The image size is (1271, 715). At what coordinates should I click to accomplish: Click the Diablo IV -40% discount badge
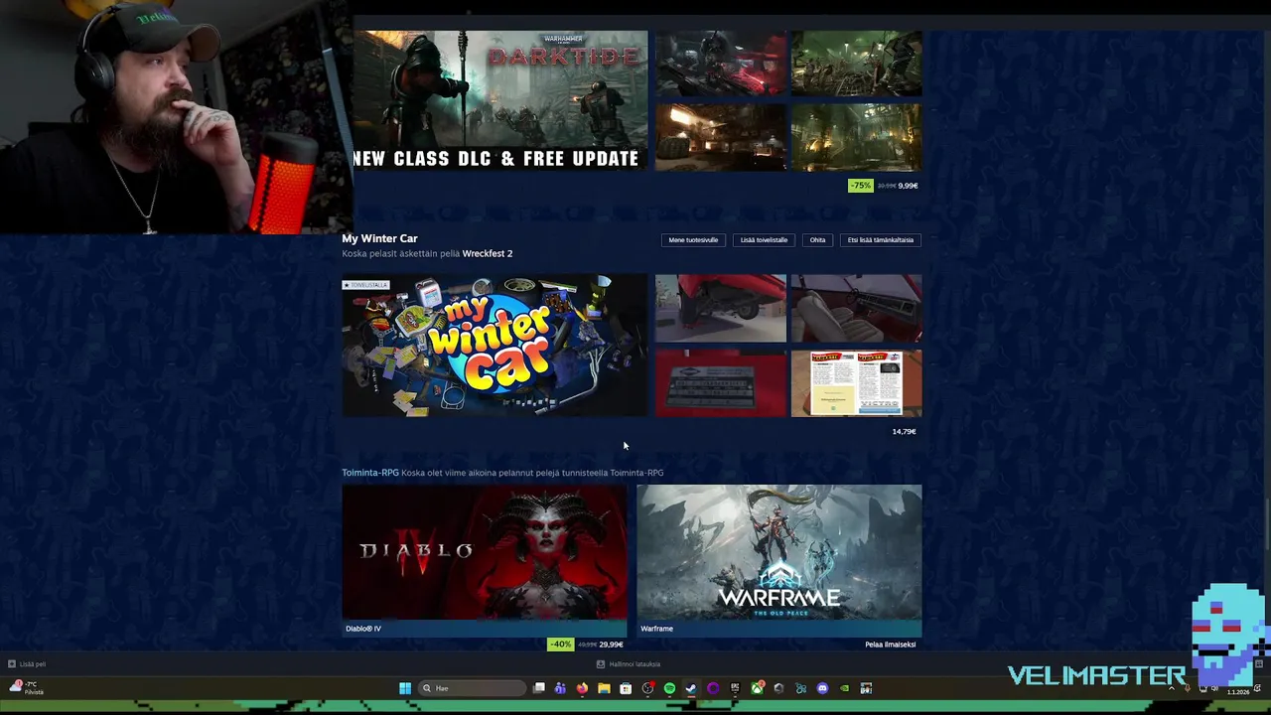561,644
